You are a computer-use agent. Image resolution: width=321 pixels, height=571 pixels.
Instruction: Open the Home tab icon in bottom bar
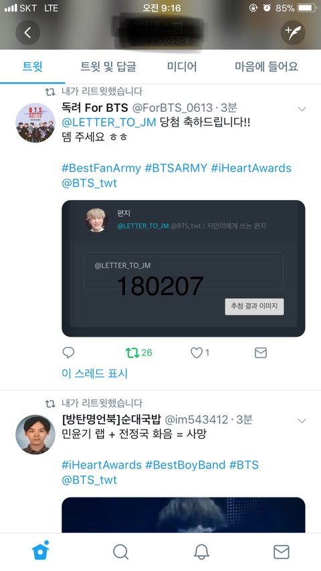40,551
